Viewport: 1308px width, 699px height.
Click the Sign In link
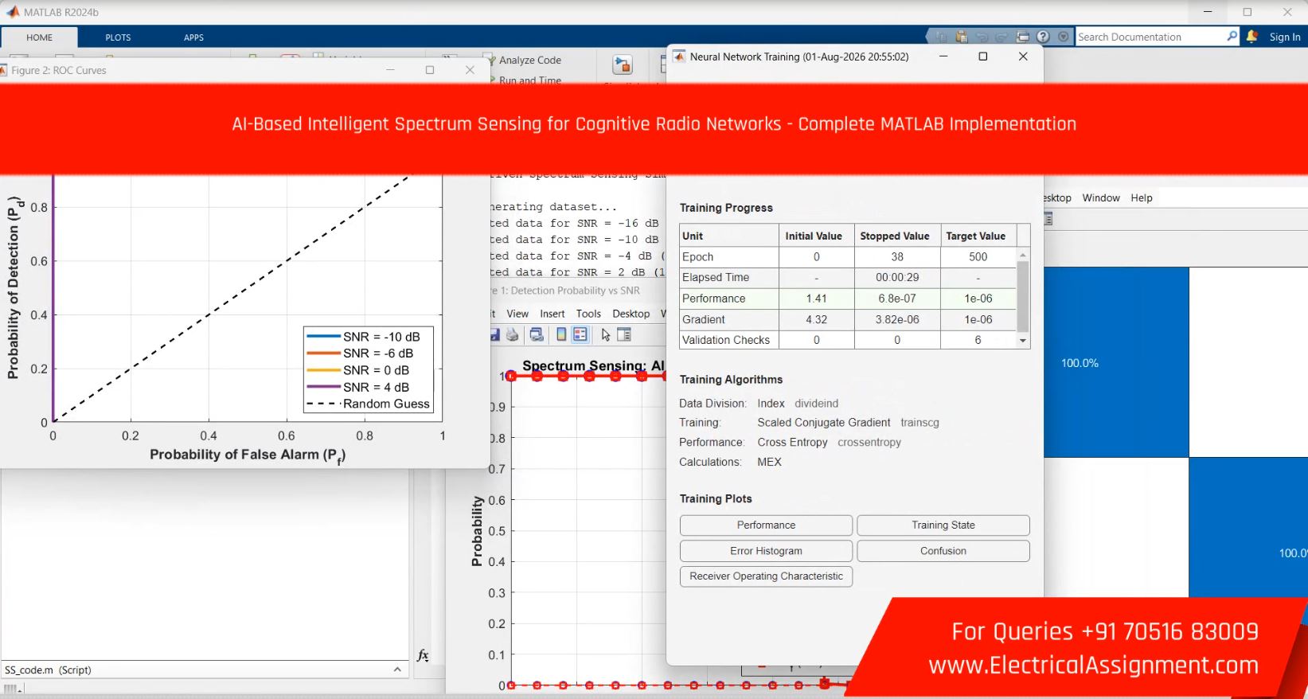point(1285,37)
